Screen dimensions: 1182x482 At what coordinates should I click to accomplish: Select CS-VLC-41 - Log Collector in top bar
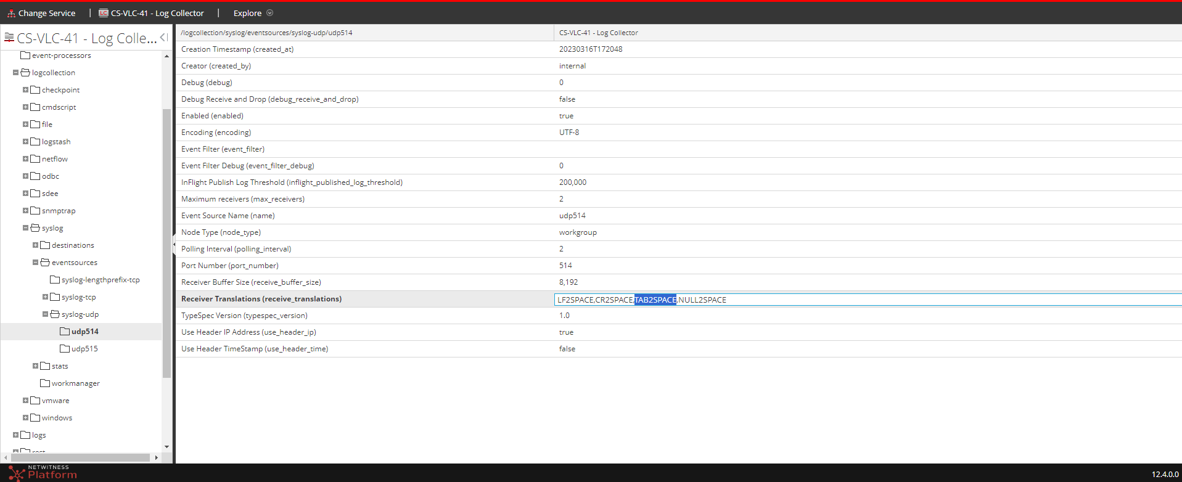157,13
